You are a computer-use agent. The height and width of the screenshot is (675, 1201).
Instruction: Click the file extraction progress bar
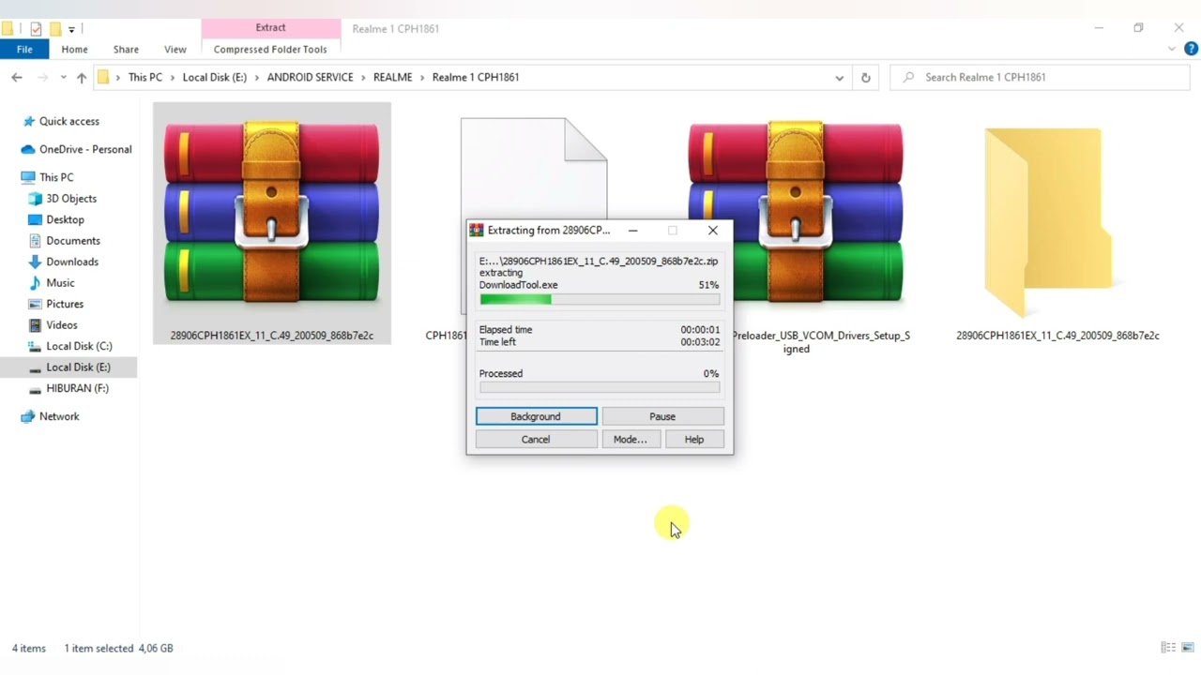600,299
